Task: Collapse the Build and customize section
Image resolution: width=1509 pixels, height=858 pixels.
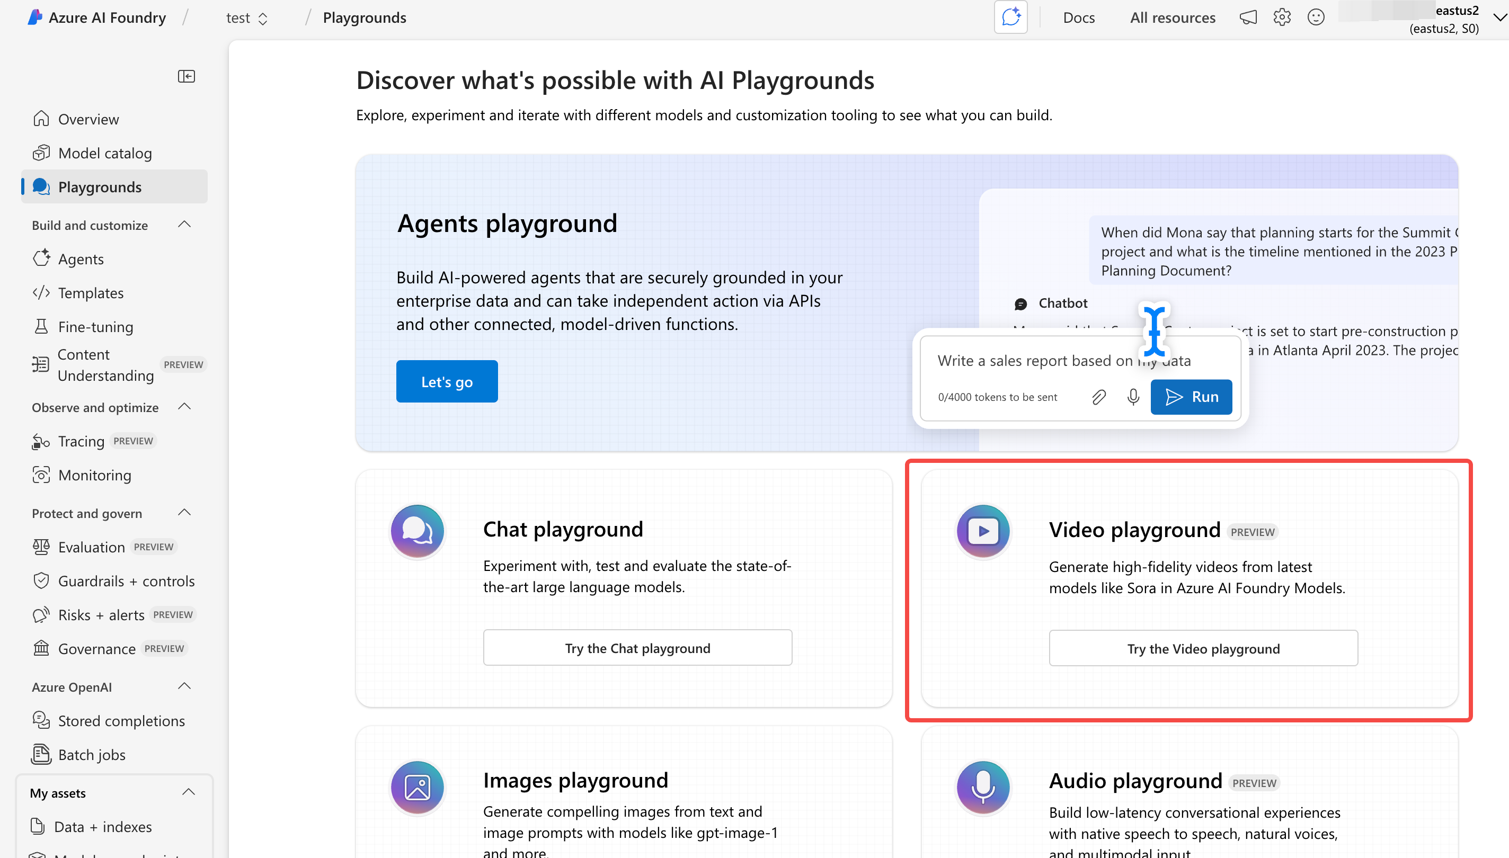Action: (184, 225)
